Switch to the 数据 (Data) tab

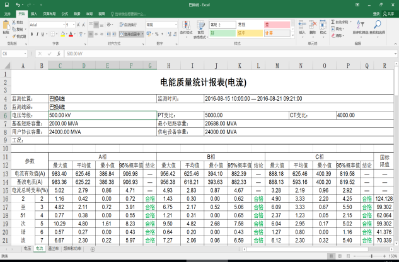[77, 14]
